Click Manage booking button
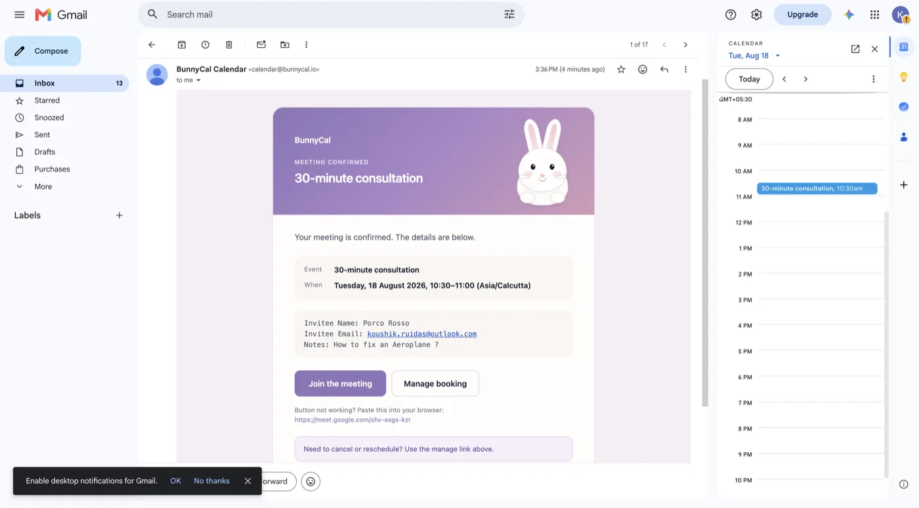 (435, 383)
